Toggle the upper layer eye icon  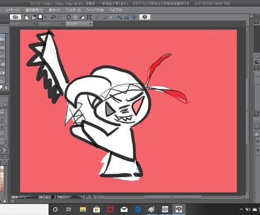[x=258, y=142]
